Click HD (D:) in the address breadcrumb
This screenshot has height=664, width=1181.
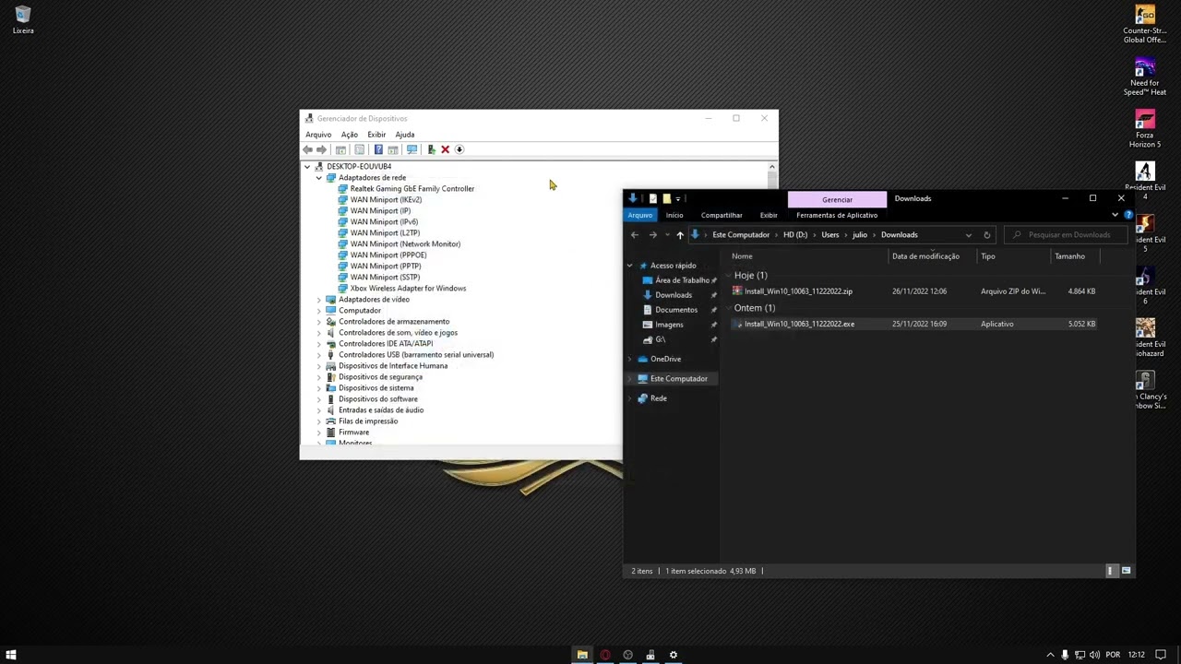click(x=795, y=235)
